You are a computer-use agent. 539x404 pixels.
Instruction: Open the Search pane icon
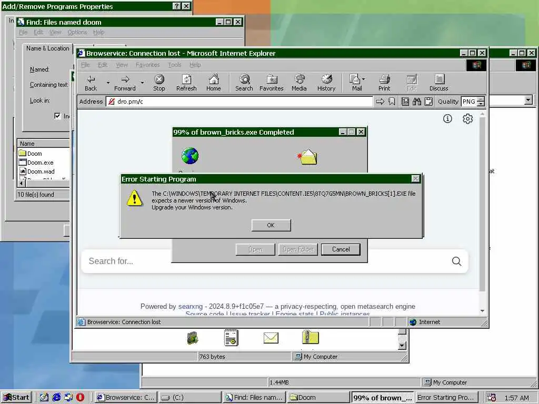(x=244, y=83)
